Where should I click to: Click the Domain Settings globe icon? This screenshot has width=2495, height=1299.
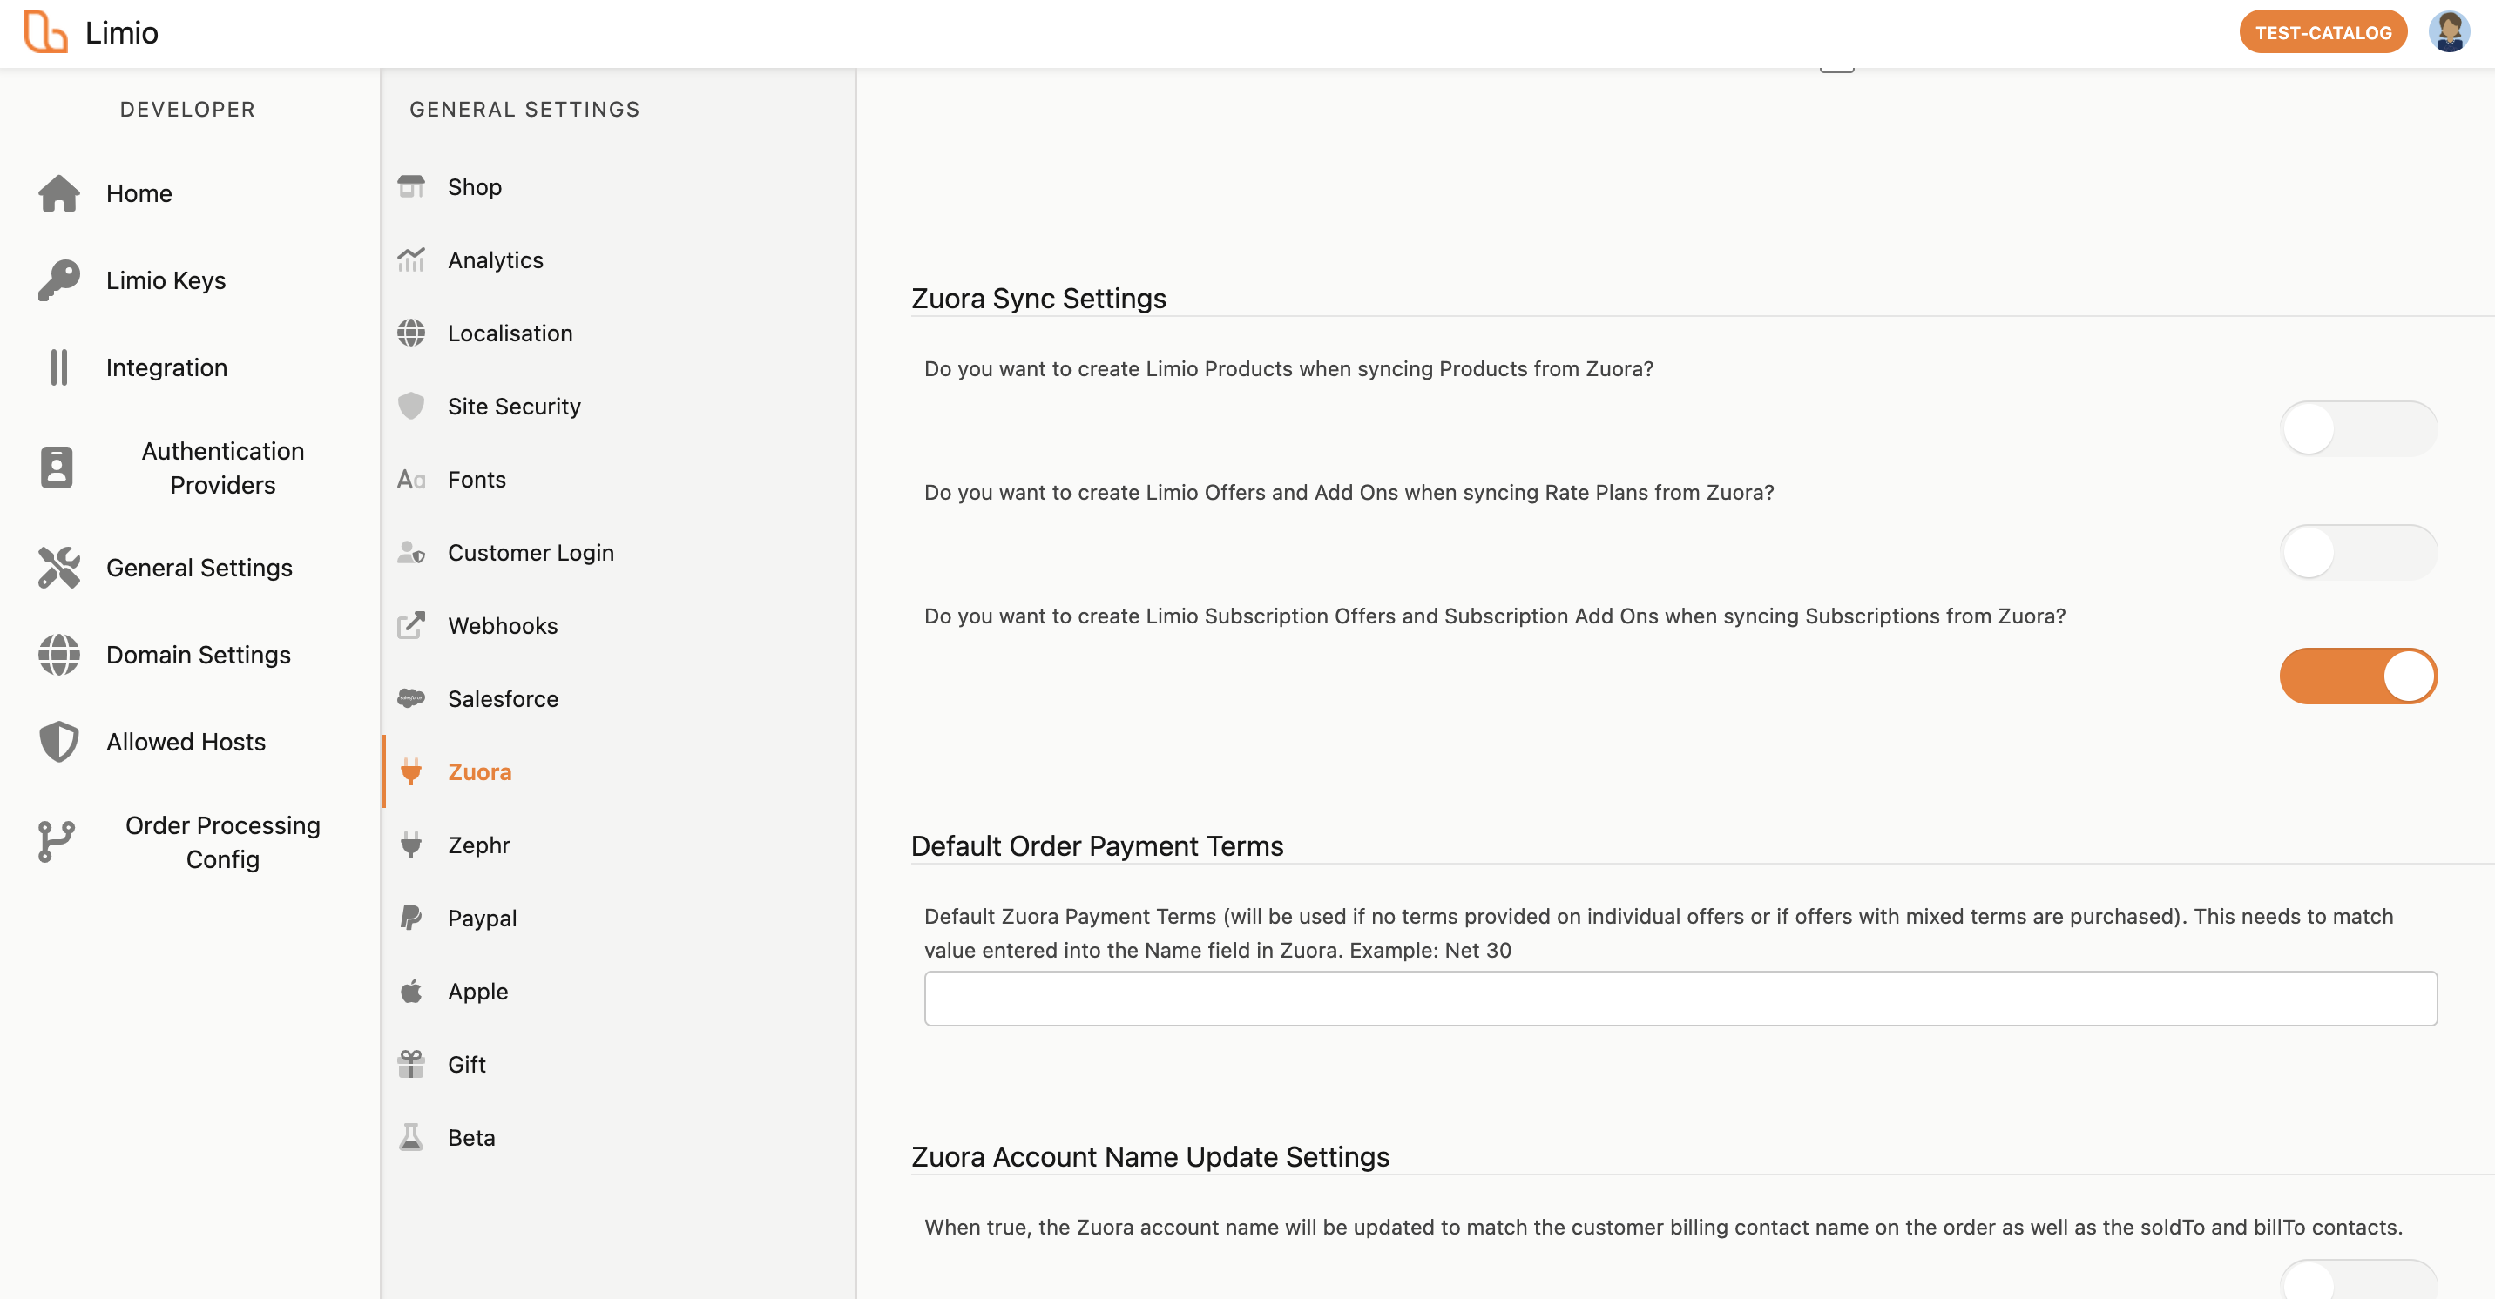[59, 655]
